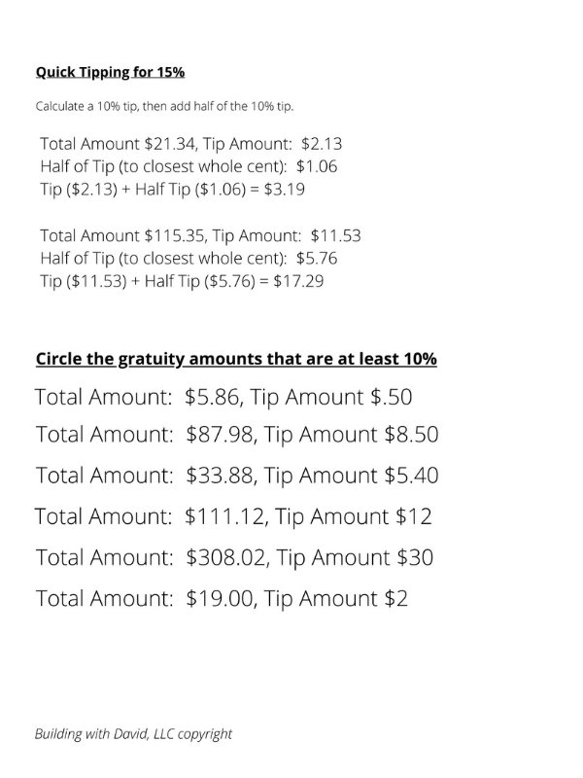Select the $111.12 total with $12 tip

click(233, 516)
